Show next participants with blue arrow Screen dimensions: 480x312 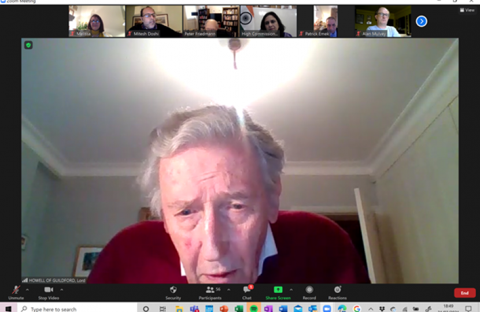(422, 21)
